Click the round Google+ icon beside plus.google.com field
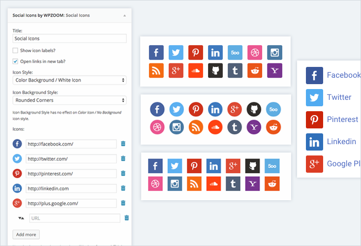This screenshot has height=246, width=361. [x=17, y=203]
